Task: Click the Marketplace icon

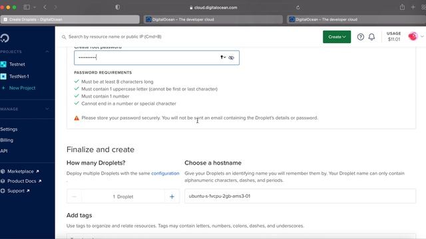Action: coord(3,171)
